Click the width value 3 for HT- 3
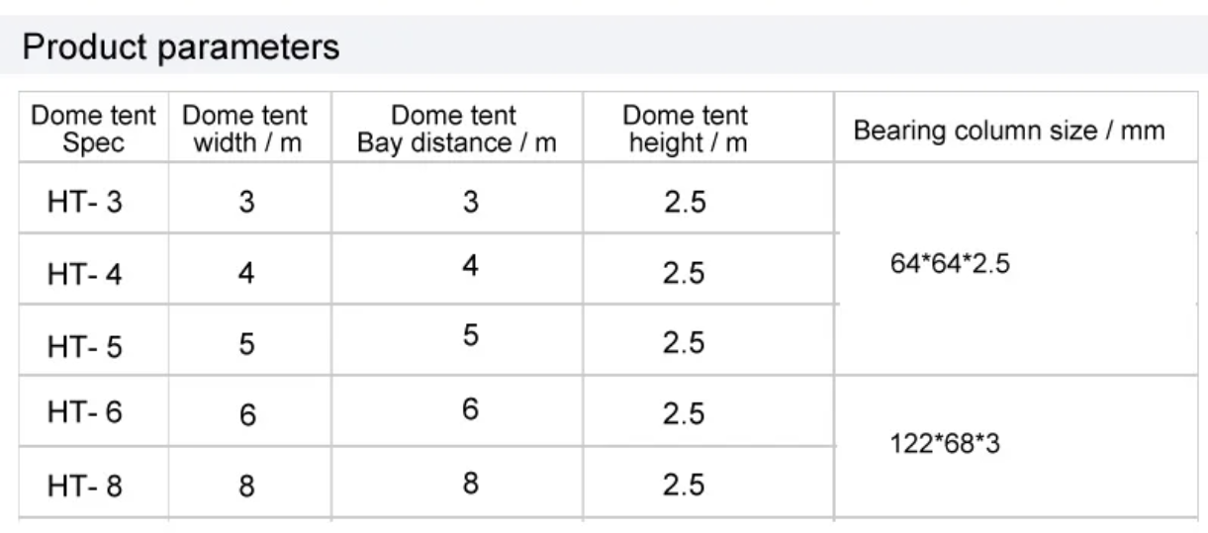Screen dimensions: 1208x533 246,203
